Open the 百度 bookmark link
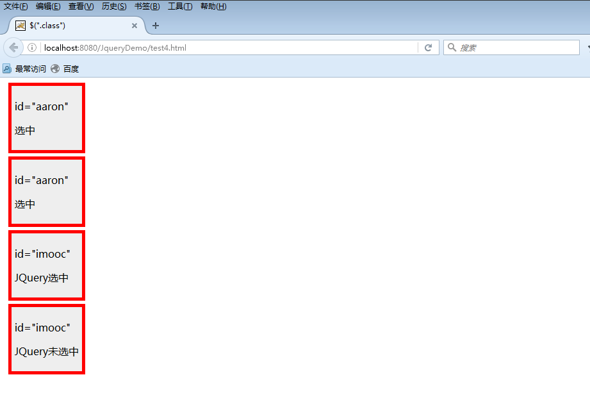 71,69
